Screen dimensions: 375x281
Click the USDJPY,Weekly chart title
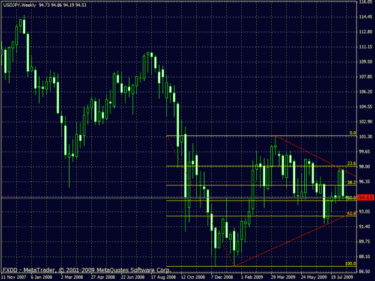coord(20,5)
